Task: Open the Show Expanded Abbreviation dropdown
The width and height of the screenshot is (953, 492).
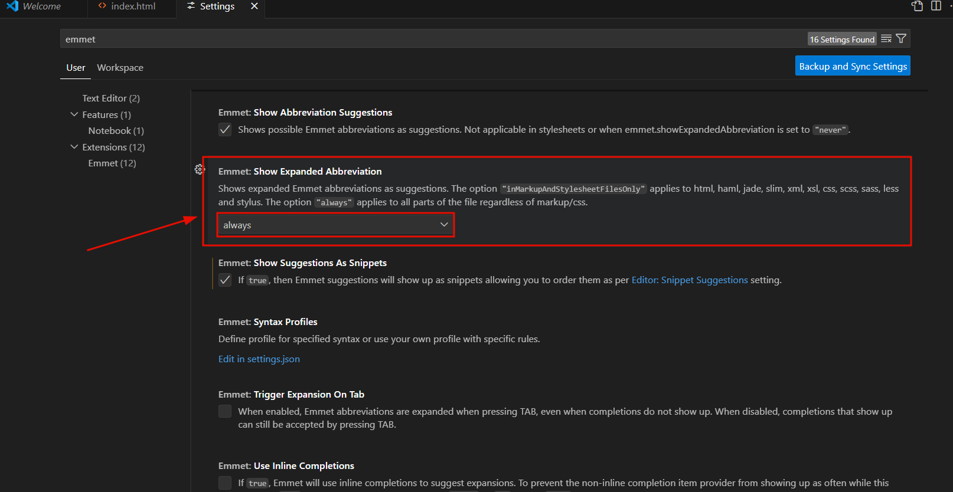Action: (x=335, y=225)
